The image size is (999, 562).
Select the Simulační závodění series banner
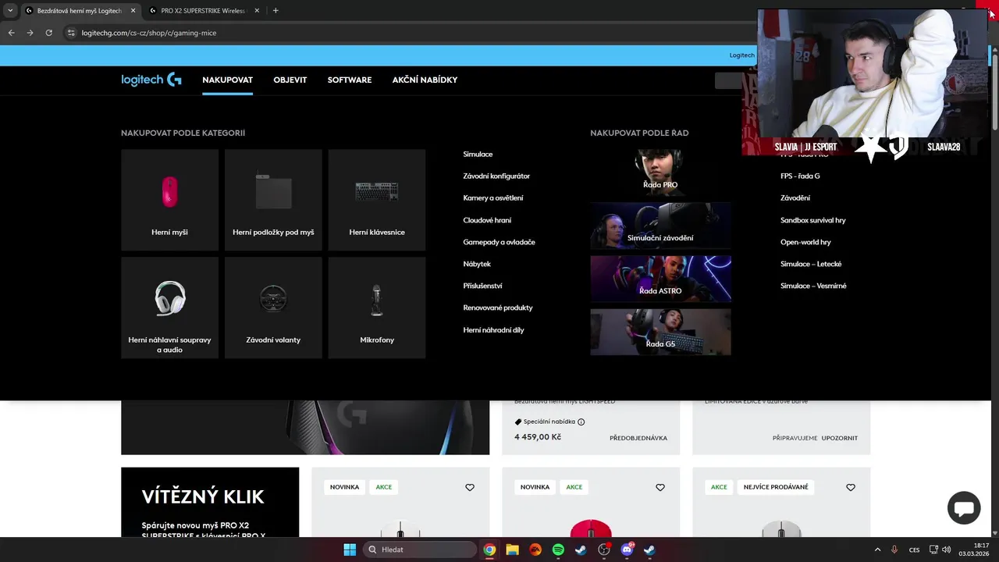click(660, 226)
